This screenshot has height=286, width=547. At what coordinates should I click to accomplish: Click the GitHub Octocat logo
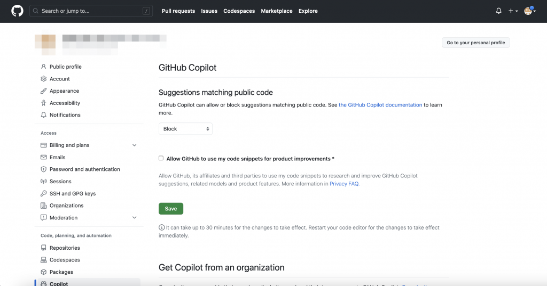(x=17, y=11)
